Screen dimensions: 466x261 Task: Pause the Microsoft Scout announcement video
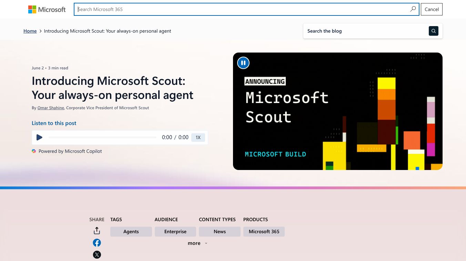coord(243,63)
